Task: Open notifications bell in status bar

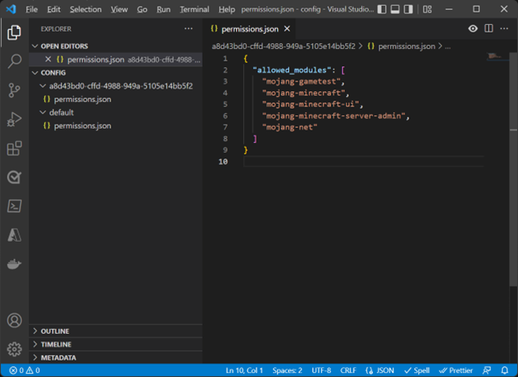Action: (505, 370)
